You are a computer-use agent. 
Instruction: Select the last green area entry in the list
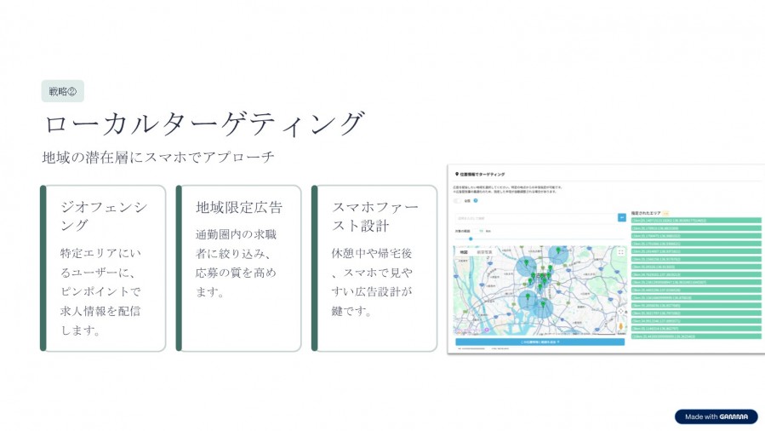pyautogui.click(x=695, y=336)
